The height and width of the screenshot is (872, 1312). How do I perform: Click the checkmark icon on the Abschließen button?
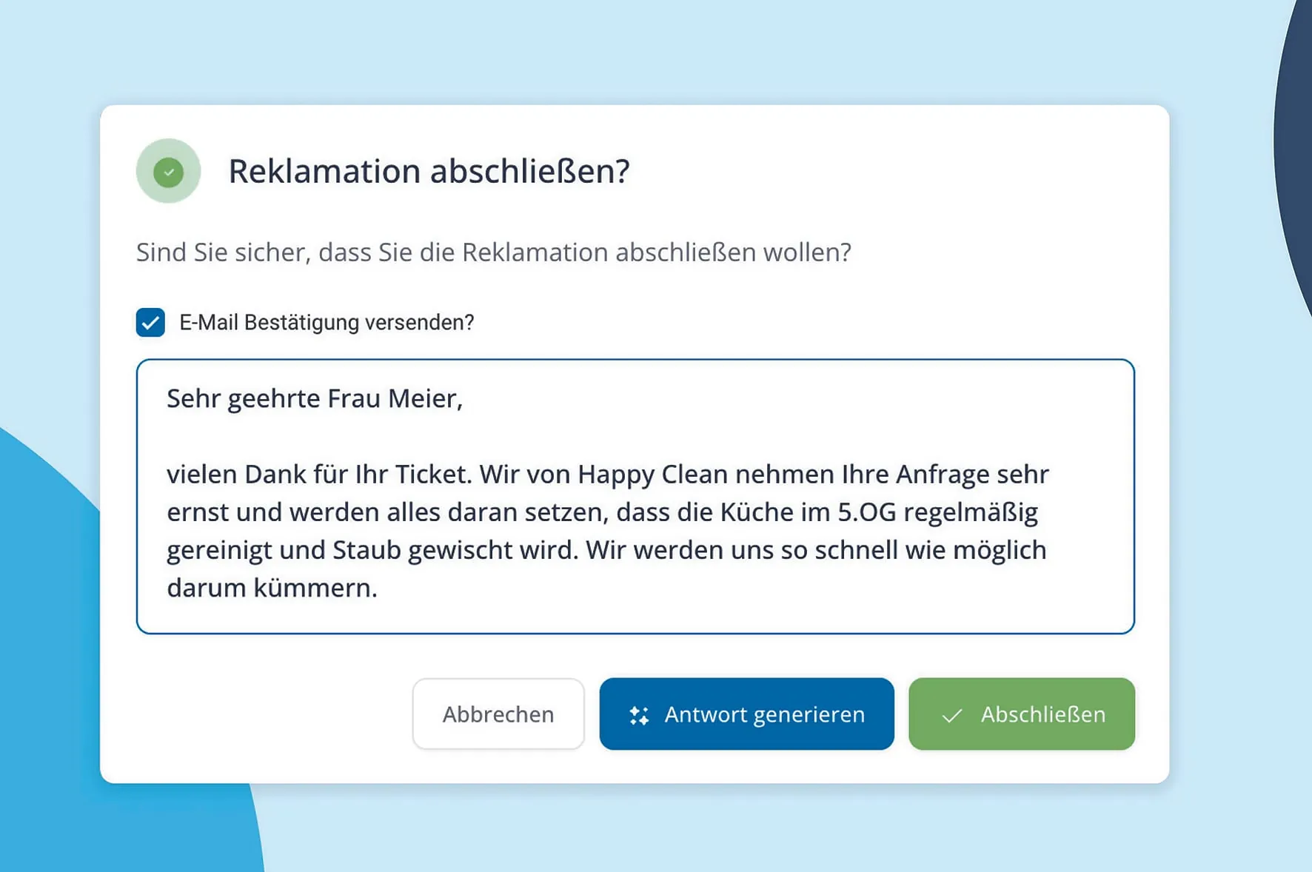951,715
